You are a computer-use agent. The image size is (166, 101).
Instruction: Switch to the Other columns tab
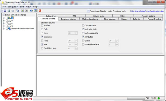pos(110,19)
